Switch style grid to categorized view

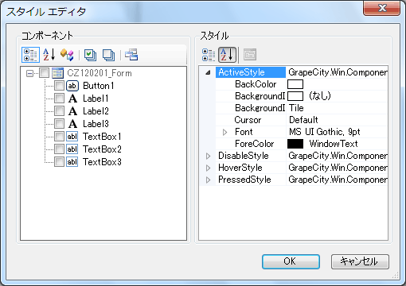click(209, 55)
